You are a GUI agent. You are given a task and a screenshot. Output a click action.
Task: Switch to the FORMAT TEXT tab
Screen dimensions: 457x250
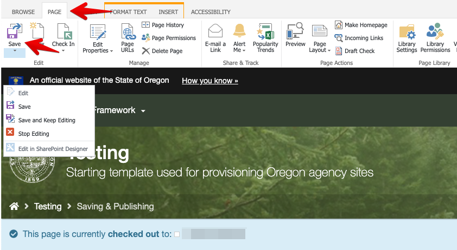pos(128,12)
